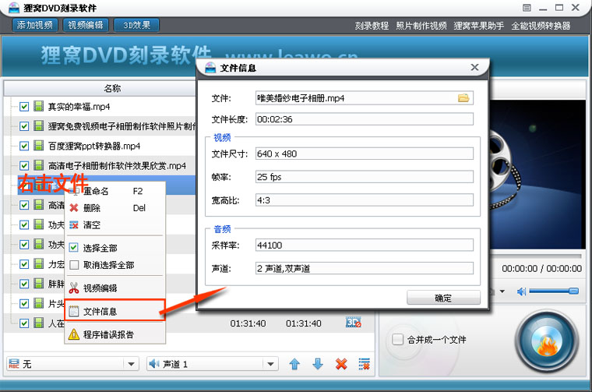Viewport: 592px width, 392px height.
Task: Toggle checkbox for 力宏 row
Action: [x=24, y=264]
